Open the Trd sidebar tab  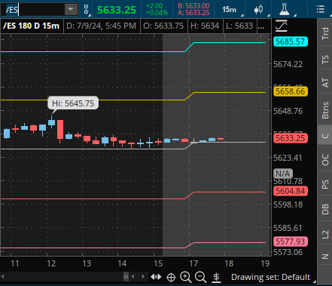coord(325,33)
